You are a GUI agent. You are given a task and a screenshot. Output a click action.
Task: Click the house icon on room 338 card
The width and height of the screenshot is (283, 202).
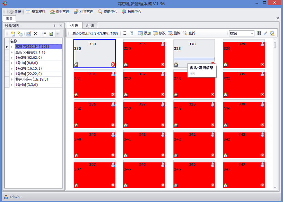[176, 125]
